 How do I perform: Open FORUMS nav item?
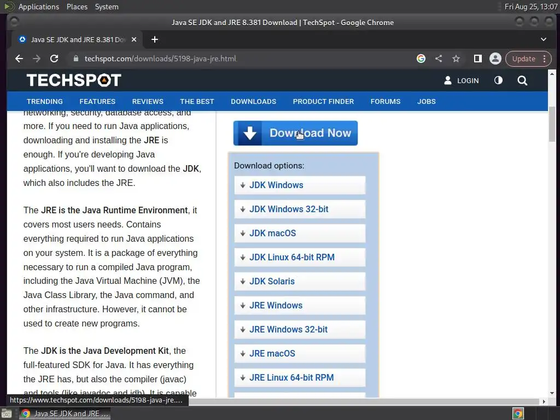(x=386, y=101)
